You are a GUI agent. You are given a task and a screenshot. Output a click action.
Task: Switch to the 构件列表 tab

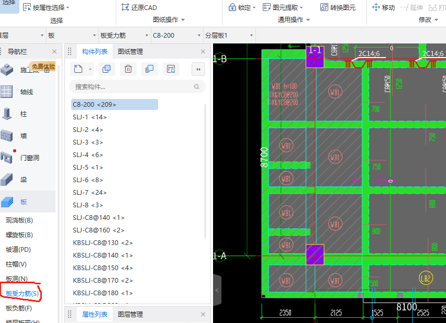click(x=95, y=51)
